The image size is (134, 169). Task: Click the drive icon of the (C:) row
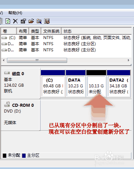pyautogui.click(x=4, y=38)
